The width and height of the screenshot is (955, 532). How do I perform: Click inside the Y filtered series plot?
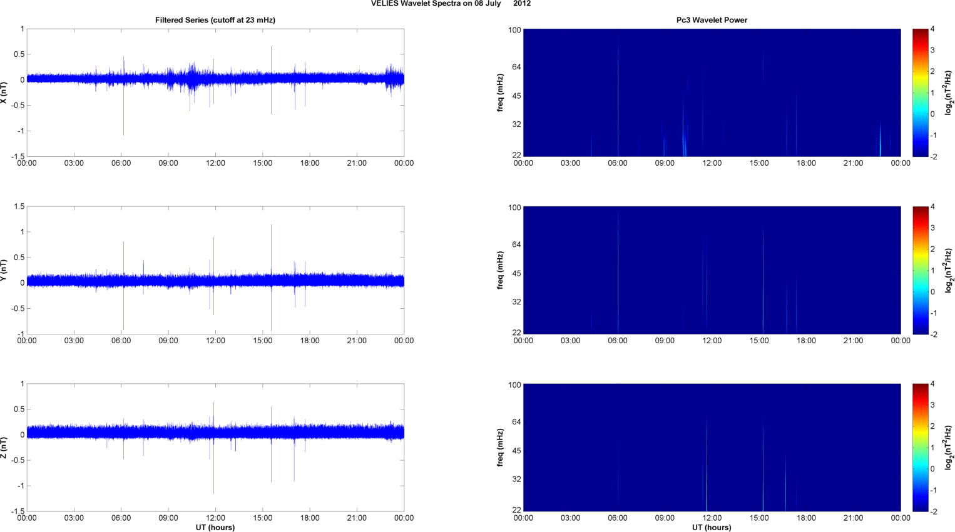coord(215,270)
